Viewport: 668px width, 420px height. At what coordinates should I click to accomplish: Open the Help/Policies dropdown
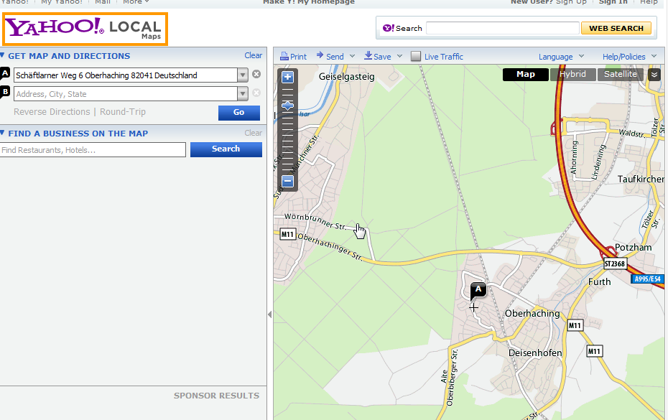point(629,57)
